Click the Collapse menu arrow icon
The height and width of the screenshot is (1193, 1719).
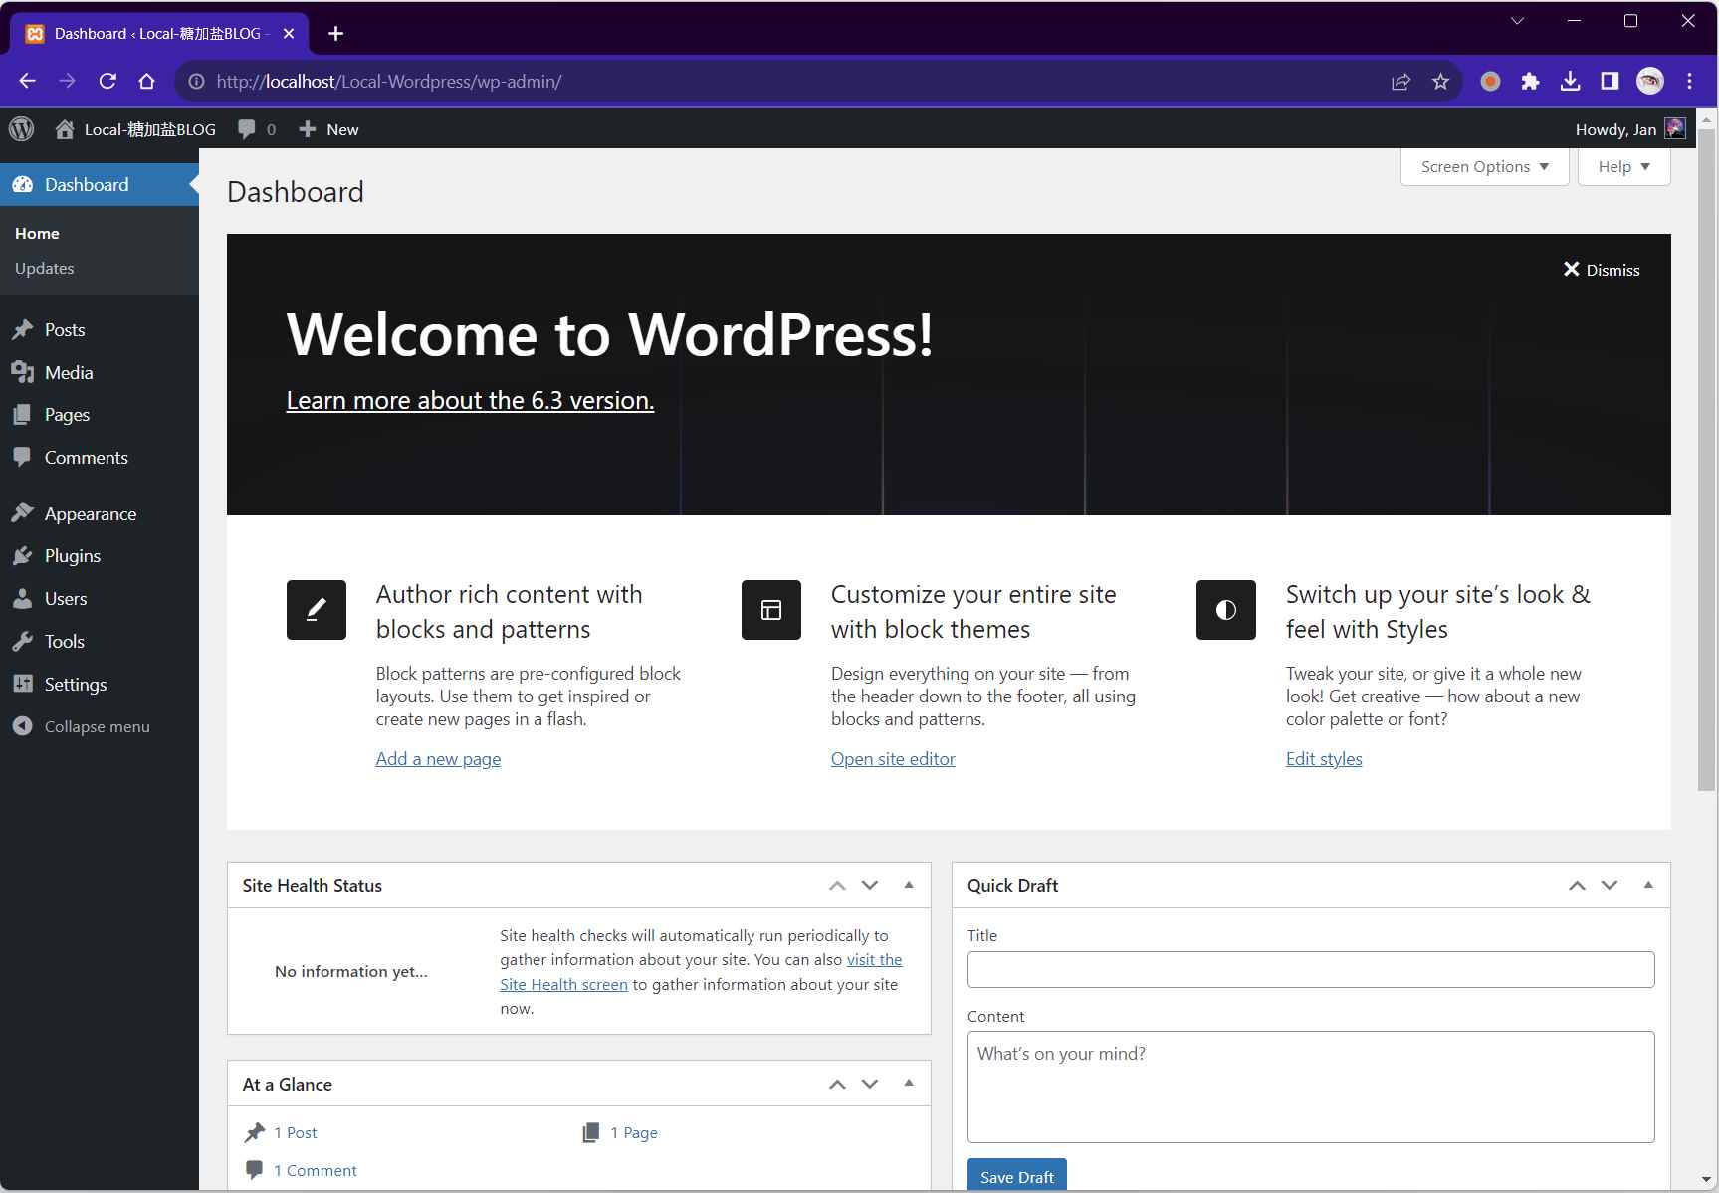[x=22, y=726]
